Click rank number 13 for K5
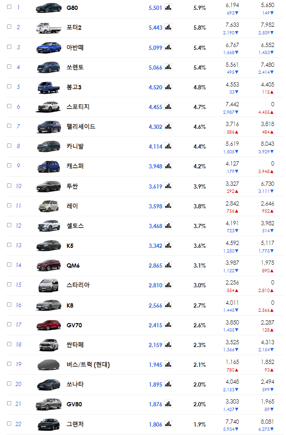Screen dimensions: 286x435 pyautogui.click(x=19, y=245)
